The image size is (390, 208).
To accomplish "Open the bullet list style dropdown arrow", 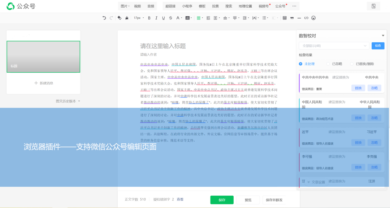I will click(268, 18).
